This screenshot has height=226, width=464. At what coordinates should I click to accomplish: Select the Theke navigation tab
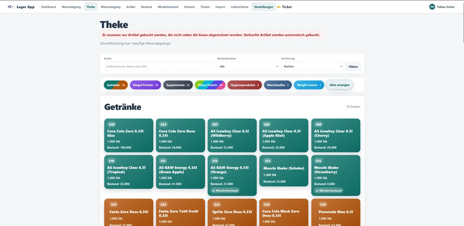[x=90, y=7]
